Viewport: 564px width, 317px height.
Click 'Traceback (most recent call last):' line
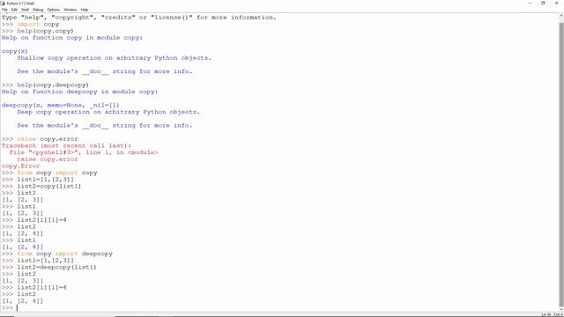click(x=66, y=145)
